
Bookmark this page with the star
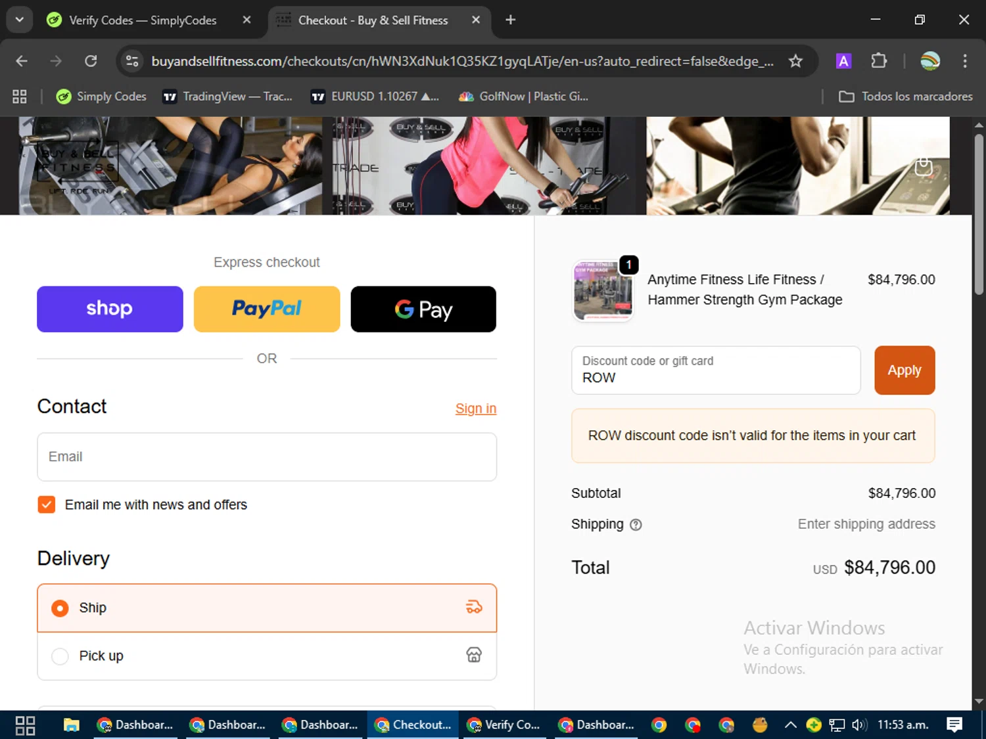click(795, 61)
